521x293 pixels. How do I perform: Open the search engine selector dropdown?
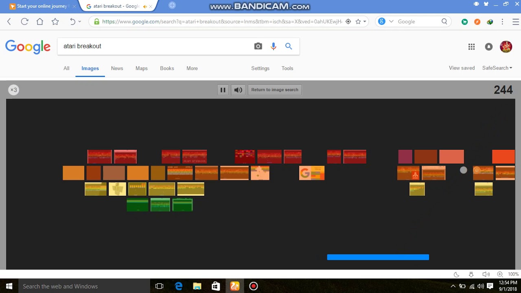tap(391, 22)
